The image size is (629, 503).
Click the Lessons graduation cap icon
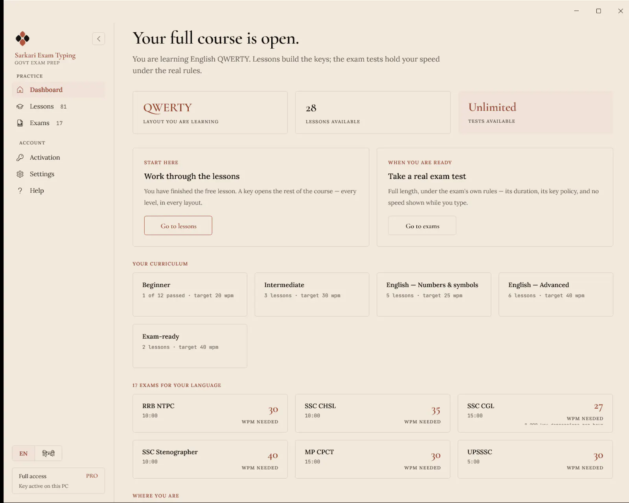point(20,106)
